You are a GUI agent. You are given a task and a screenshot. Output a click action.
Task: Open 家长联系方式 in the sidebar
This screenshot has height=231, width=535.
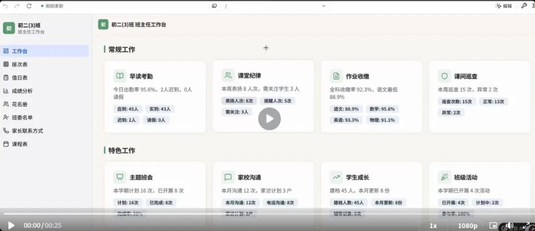45,131
